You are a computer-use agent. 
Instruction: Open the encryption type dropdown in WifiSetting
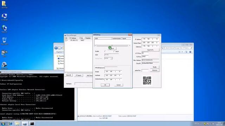pyautogui.click(x=111, y=58)
